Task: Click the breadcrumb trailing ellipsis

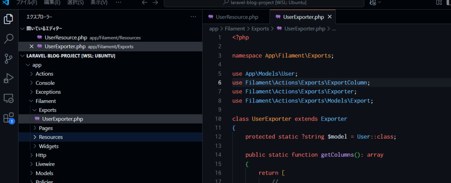Action: click(x=334, y=29)
